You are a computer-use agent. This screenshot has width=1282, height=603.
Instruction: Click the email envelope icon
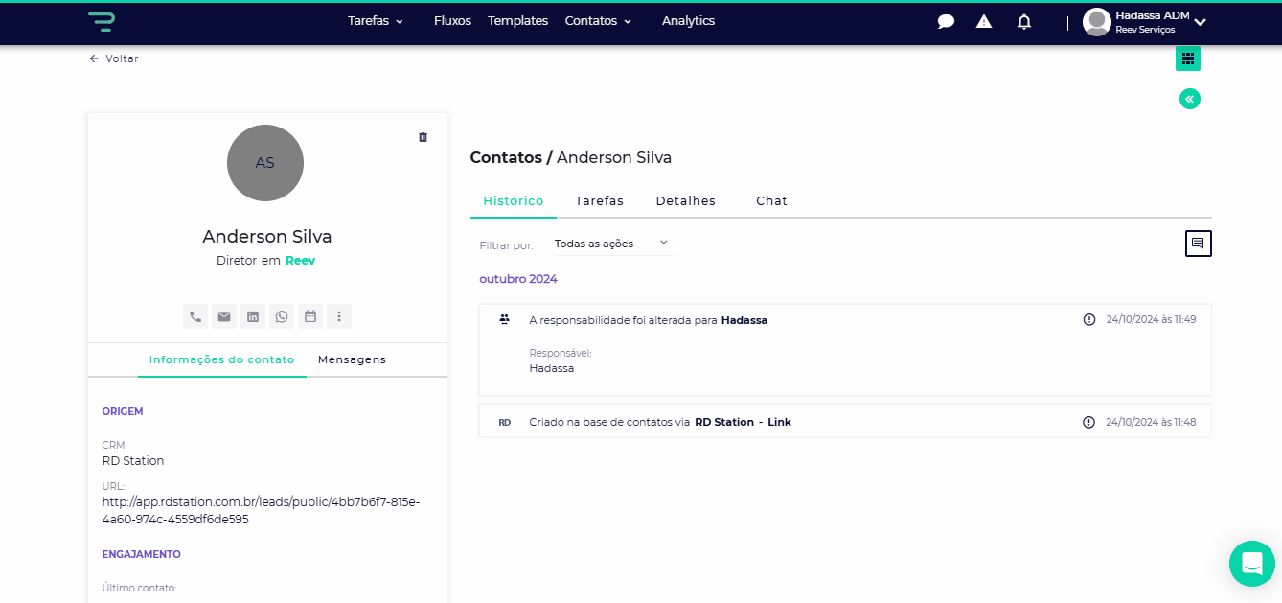(x=224, y=316)
